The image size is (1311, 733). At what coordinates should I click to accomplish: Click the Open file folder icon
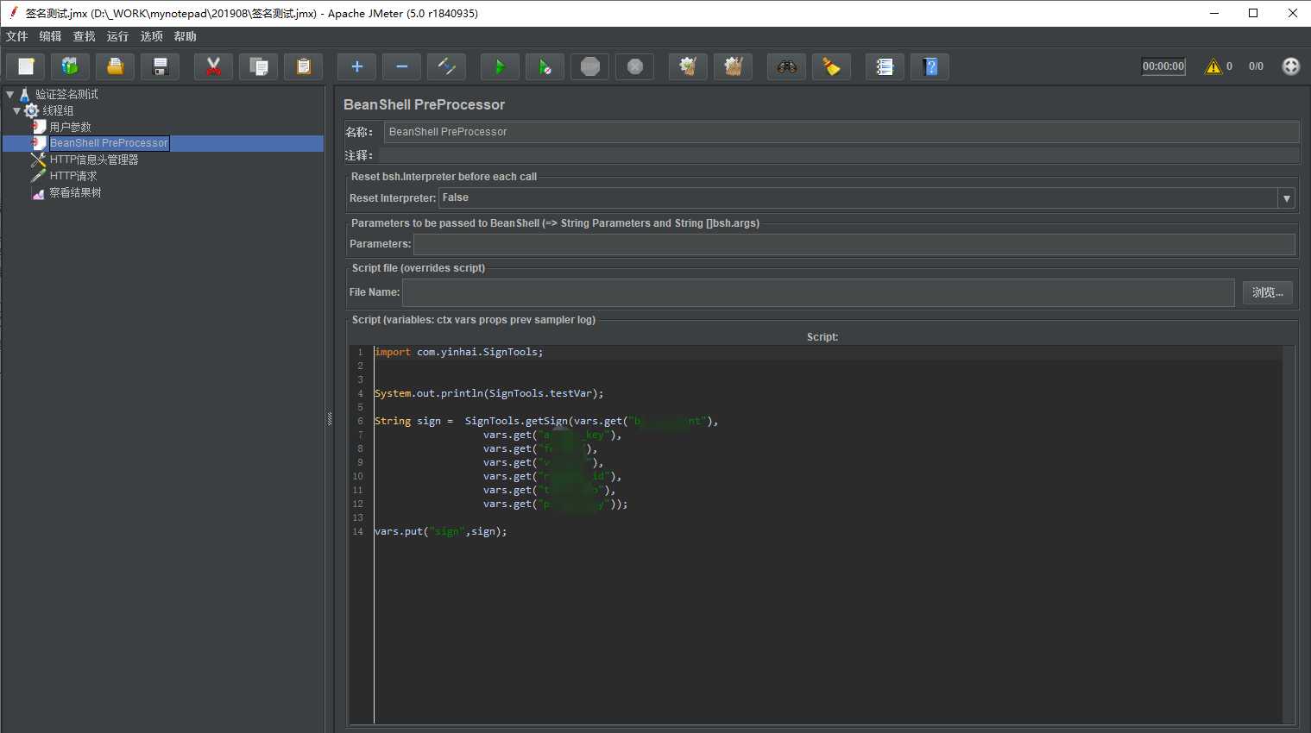(x=115, y=66)
